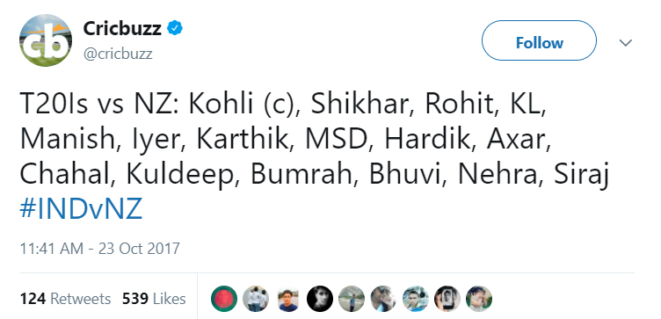
Task: Click the 23 Oct 2017 timestamp
Action: [x=100, y=248]
